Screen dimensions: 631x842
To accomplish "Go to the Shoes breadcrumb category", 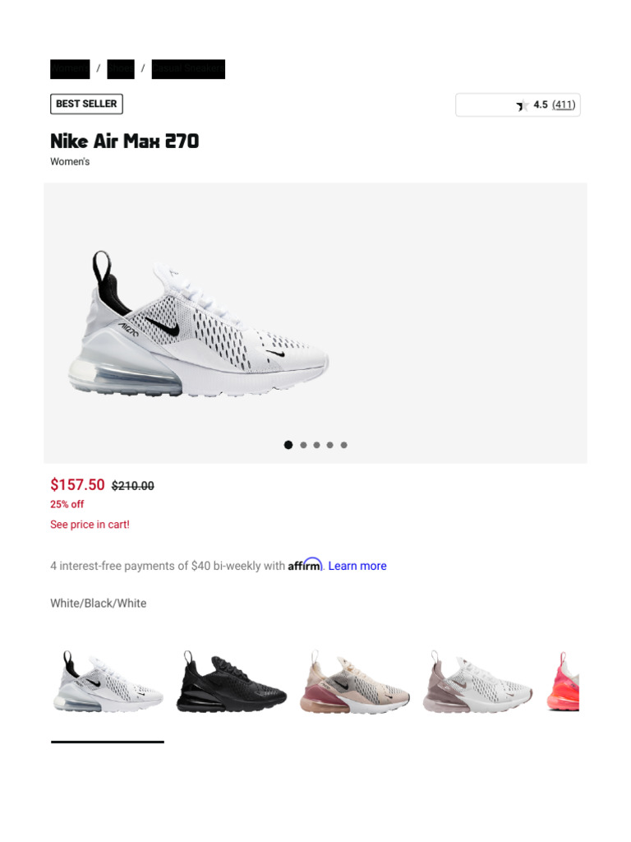I will point(121,69).
